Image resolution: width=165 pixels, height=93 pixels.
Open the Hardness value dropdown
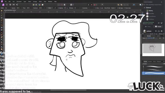[x=44, y=8]
